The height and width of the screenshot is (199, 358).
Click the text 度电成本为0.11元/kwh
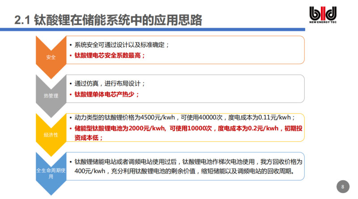point(261,118)
